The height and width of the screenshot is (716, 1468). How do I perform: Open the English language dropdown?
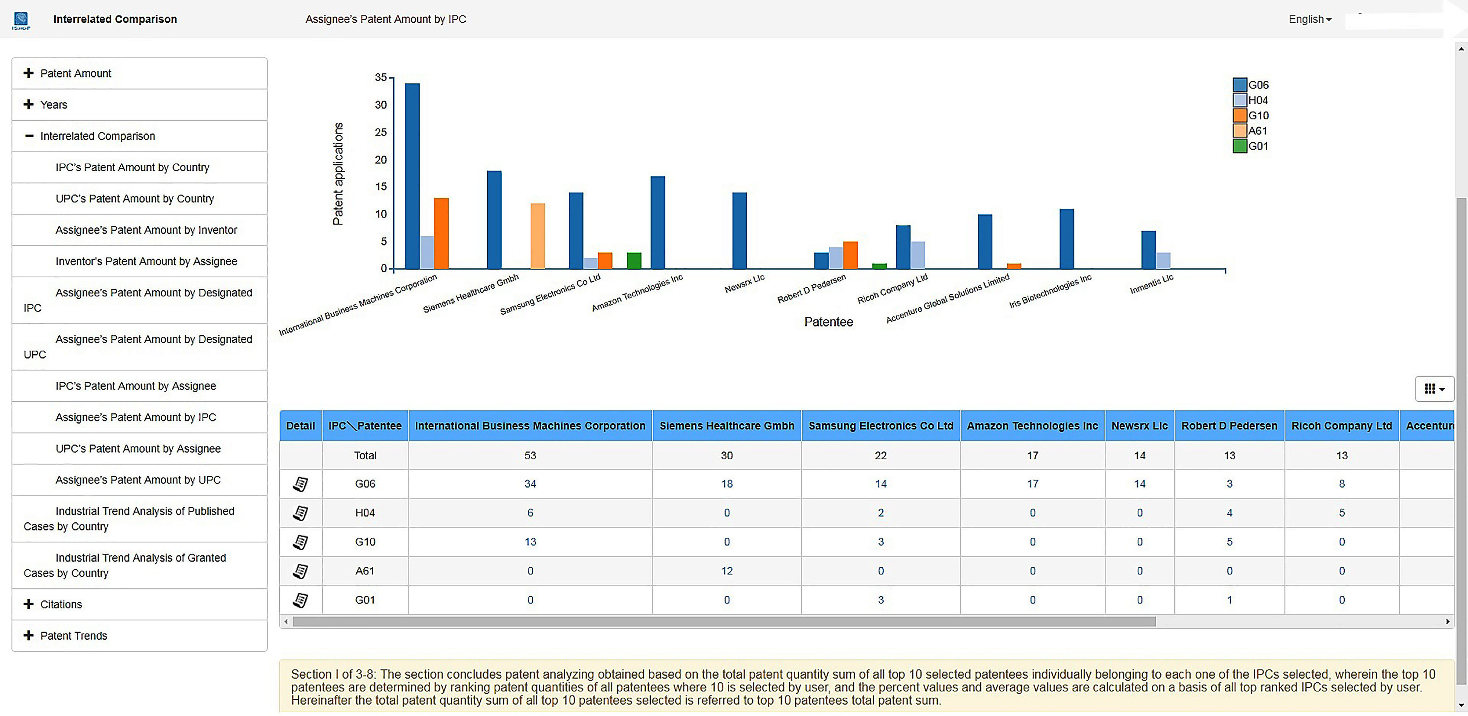click(x=1309, y=19)
